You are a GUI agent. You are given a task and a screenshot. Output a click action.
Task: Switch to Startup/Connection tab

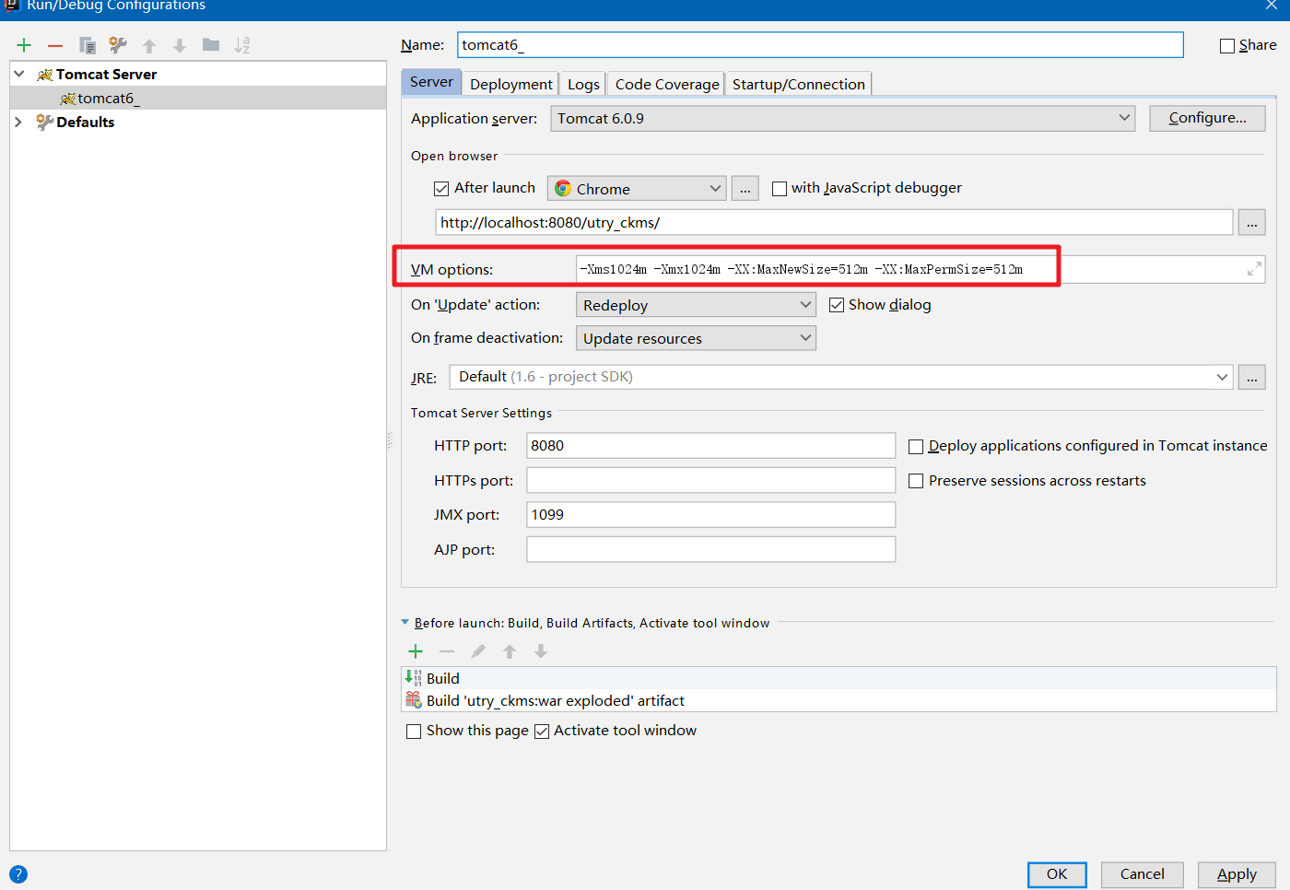click(799, 84)
